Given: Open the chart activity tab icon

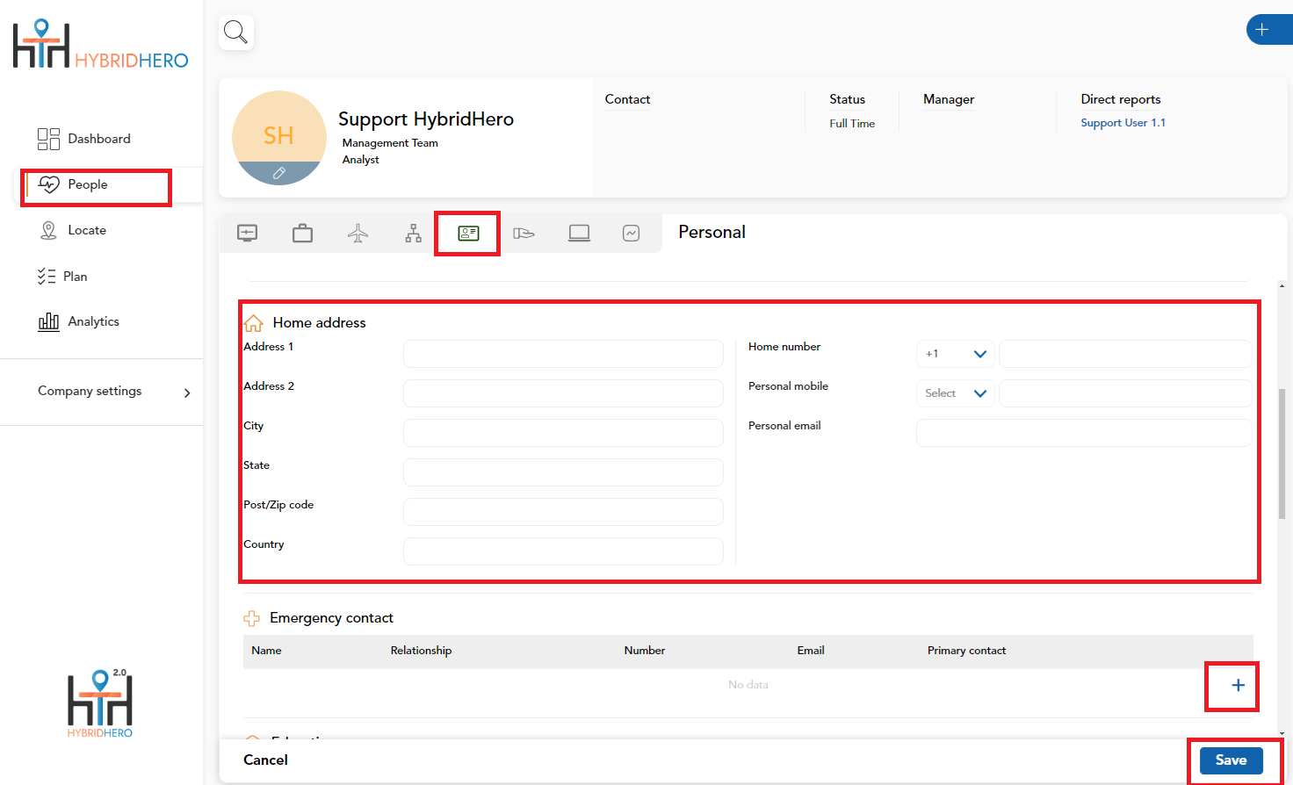Looking at the screenshot, I should coord(631,233).
